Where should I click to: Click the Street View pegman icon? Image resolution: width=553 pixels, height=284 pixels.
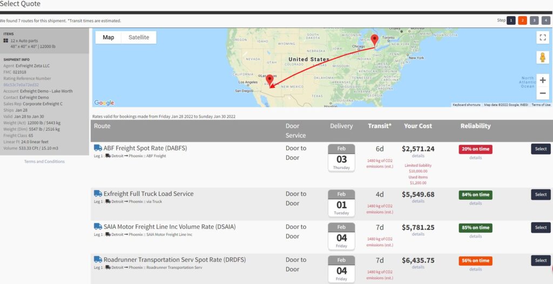[543, 57]
